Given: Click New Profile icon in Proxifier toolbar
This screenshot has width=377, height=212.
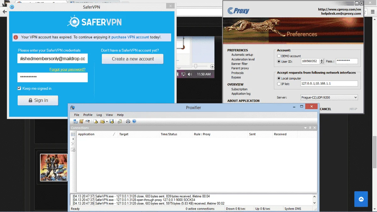Looking at the screenshot, I should (x=96, y=121).
